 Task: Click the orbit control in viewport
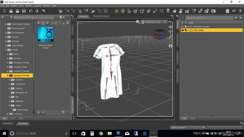(170, 27)
